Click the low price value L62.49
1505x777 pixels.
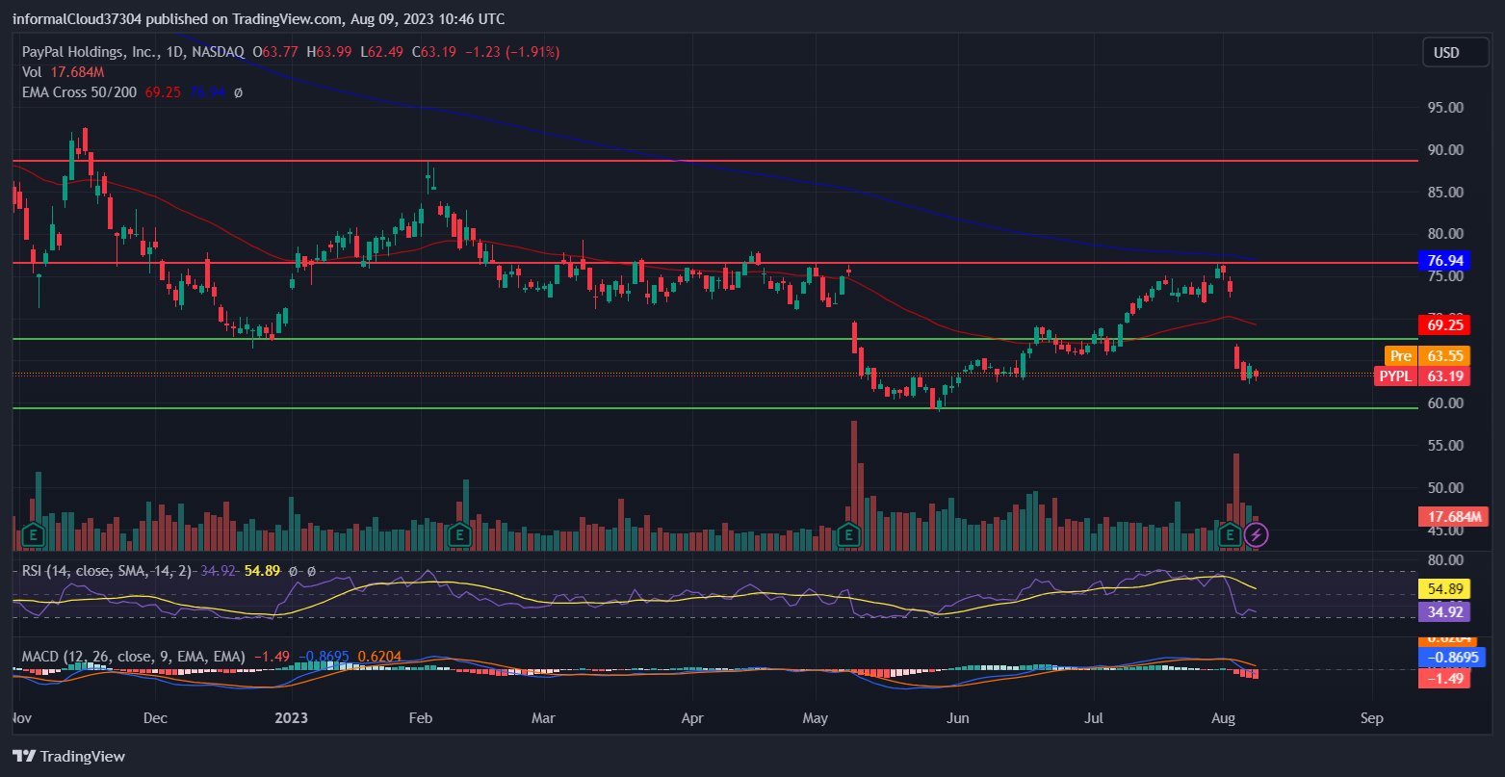[384, 51]
